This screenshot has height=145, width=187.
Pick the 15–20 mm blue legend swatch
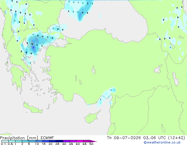(46, 141)
